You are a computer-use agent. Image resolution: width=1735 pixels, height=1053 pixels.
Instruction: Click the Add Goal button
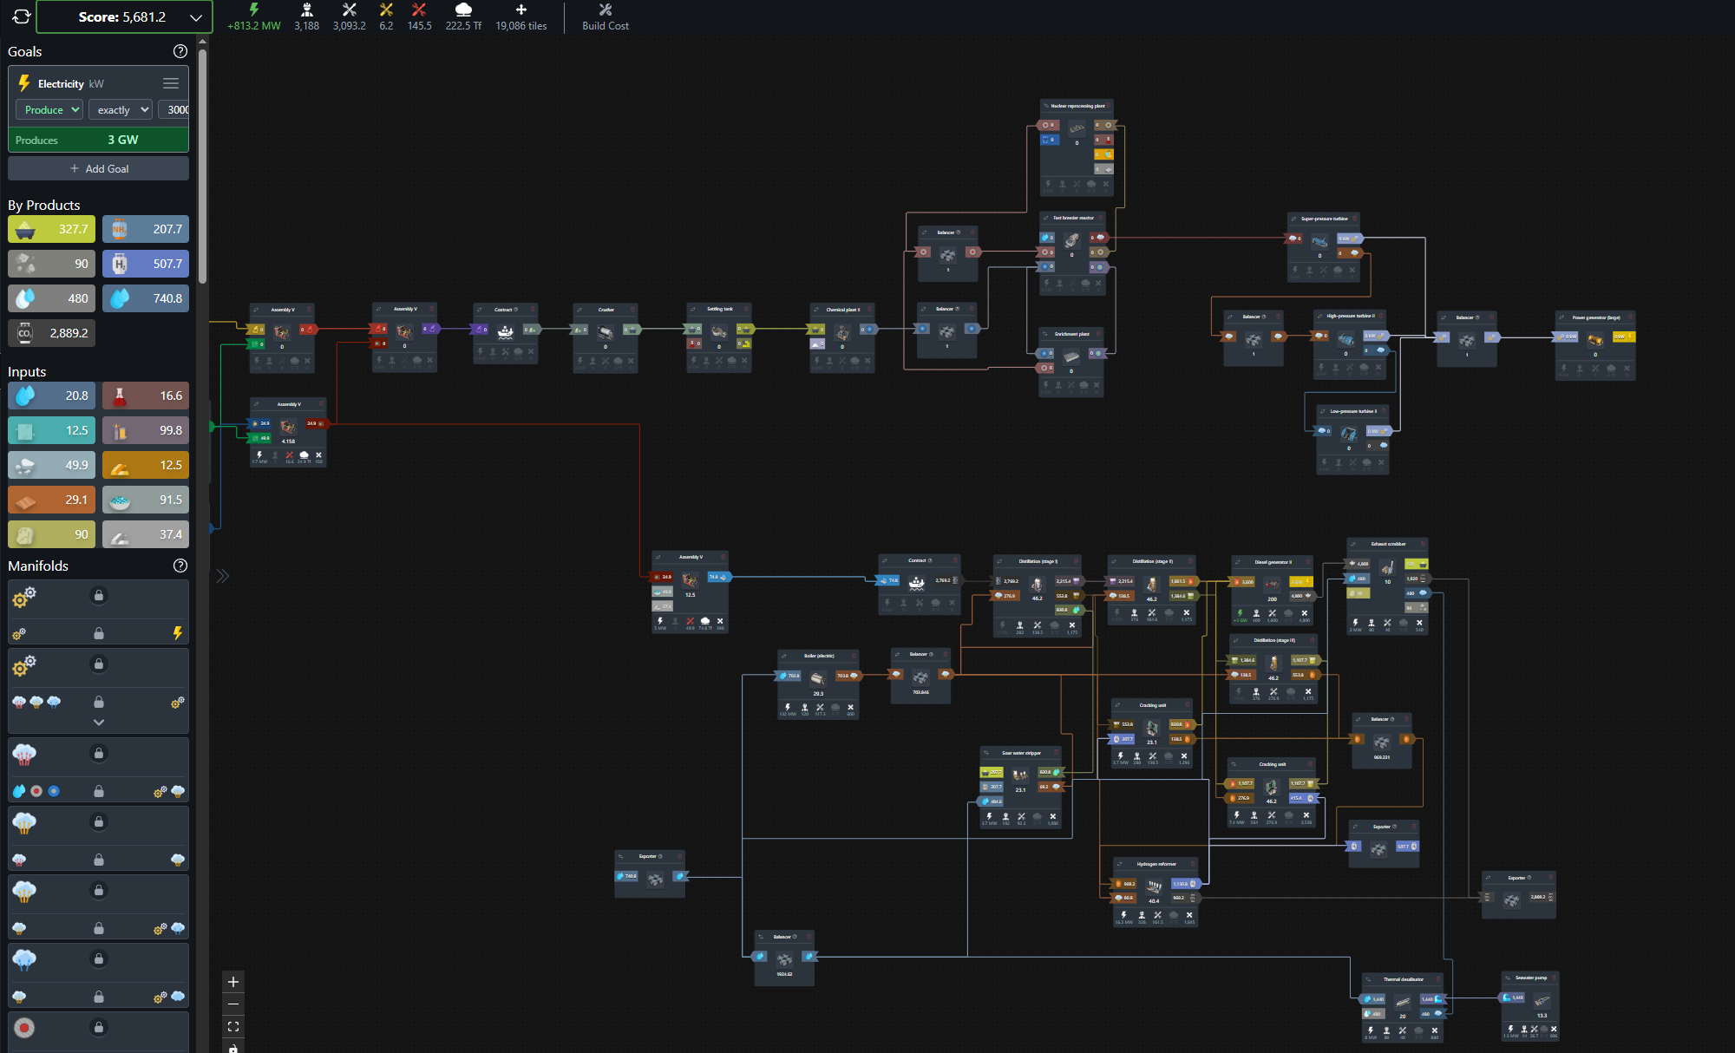(x=98, y=168)
